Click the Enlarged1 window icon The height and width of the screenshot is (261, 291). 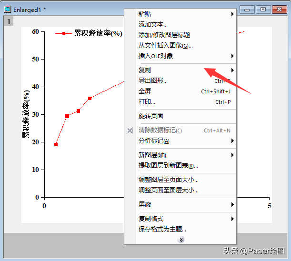click(8, 9)
